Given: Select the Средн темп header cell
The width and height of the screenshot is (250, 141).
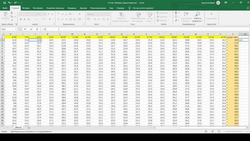Looking at the screenshot, I should 232,37.
